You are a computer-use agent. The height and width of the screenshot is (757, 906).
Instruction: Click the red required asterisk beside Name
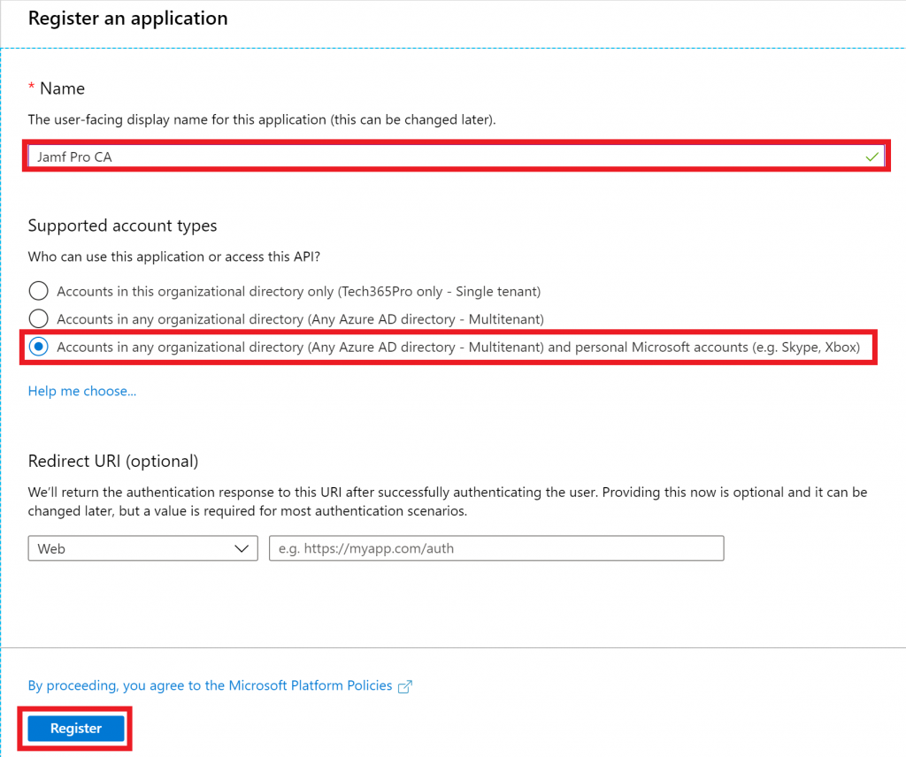pyautogui.click(x=32, y=88)
